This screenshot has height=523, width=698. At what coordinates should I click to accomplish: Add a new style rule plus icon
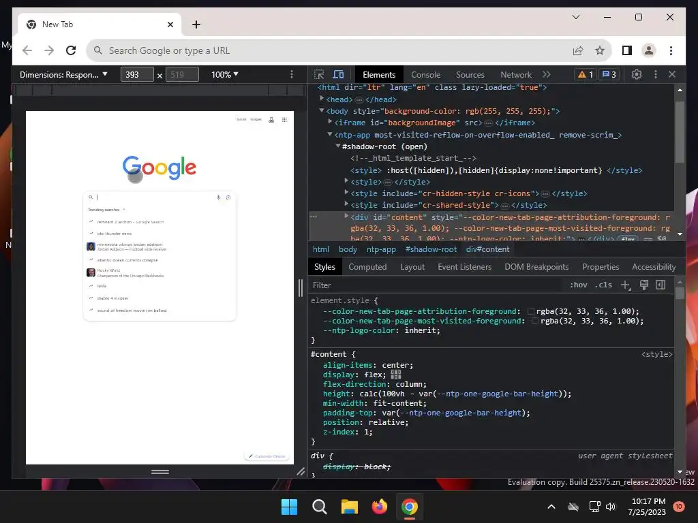[x=626, y=285]
